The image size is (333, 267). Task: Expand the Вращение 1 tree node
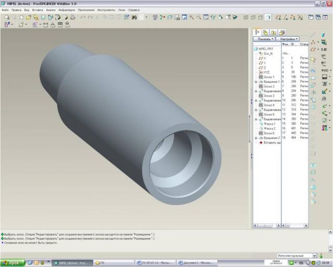[256, 82]
